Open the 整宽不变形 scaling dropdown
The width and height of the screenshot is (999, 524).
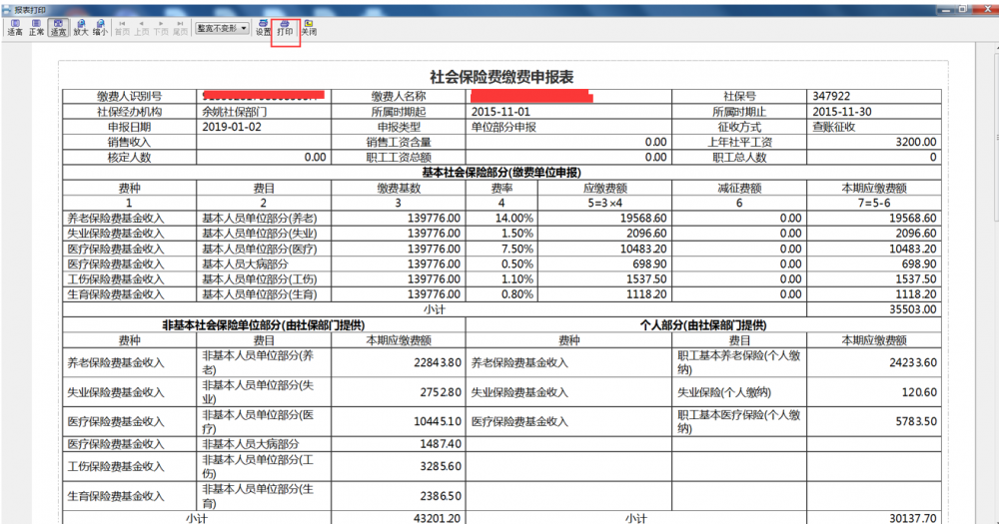tap(222, 28)
